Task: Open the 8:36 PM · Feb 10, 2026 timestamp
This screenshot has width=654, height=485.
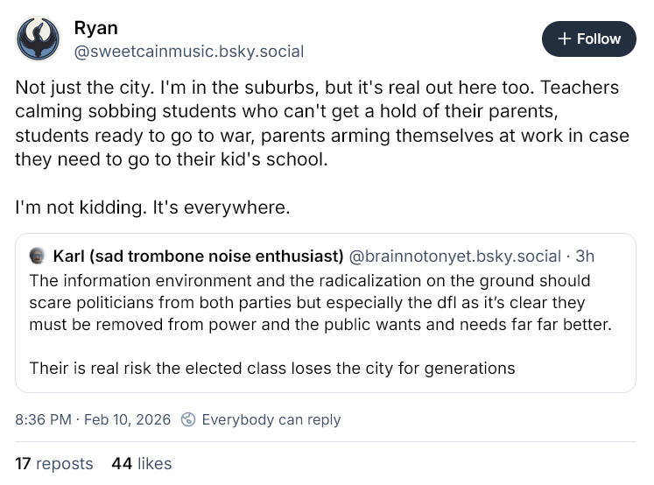Action: (x=93, y=419)
